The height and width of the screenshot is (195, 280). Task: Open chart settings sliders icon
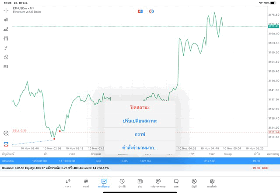pyautogui.click(x=6, y=38)
